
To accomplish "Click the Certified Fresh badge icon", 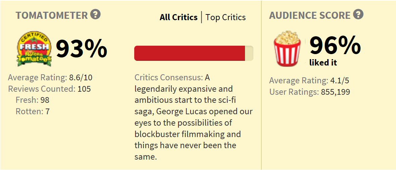I will [34, 49].
